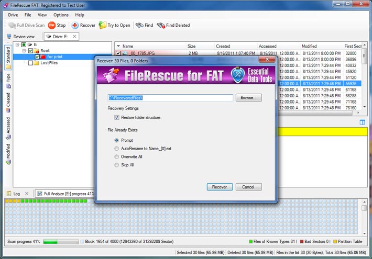Click the _00_1785.JPG file thumbnail icon

pyautogui.click(x=125, y=53)
